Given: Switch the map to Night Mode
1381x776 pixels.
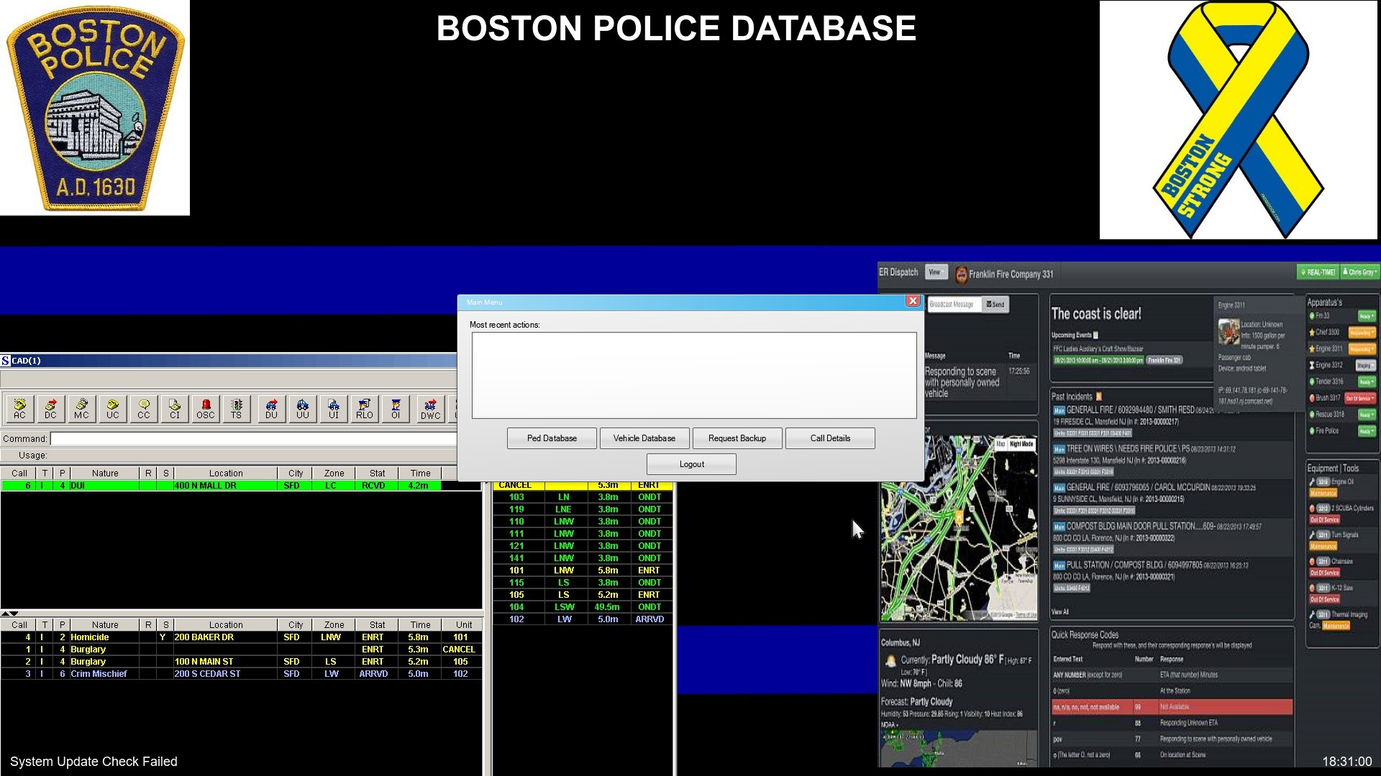Looking at the screenshot, I should tap(1021, 445).
